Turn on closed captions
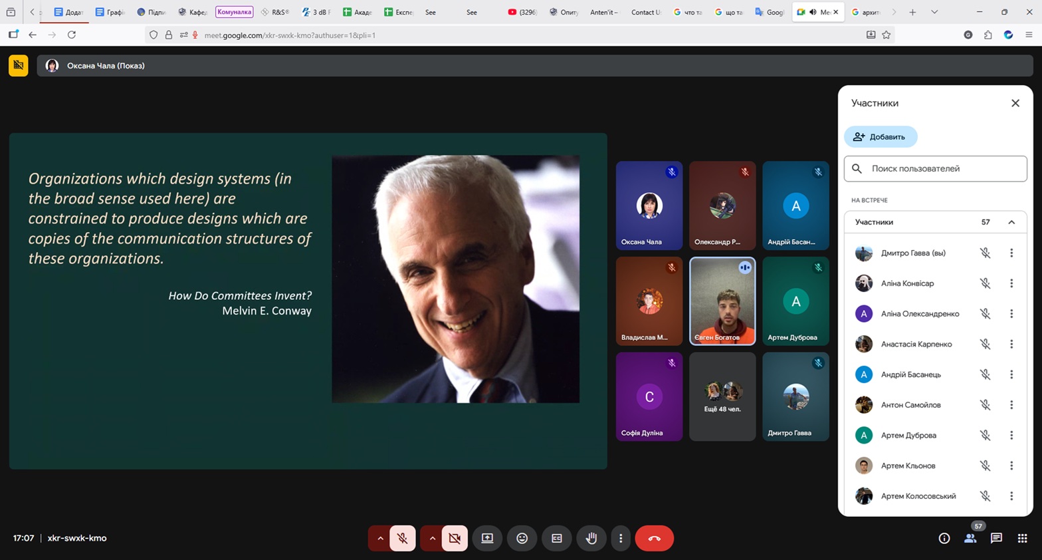Image resolution: width=1042 pixels, height=560 pixels. pyautogui.click(x=556, y=538)
